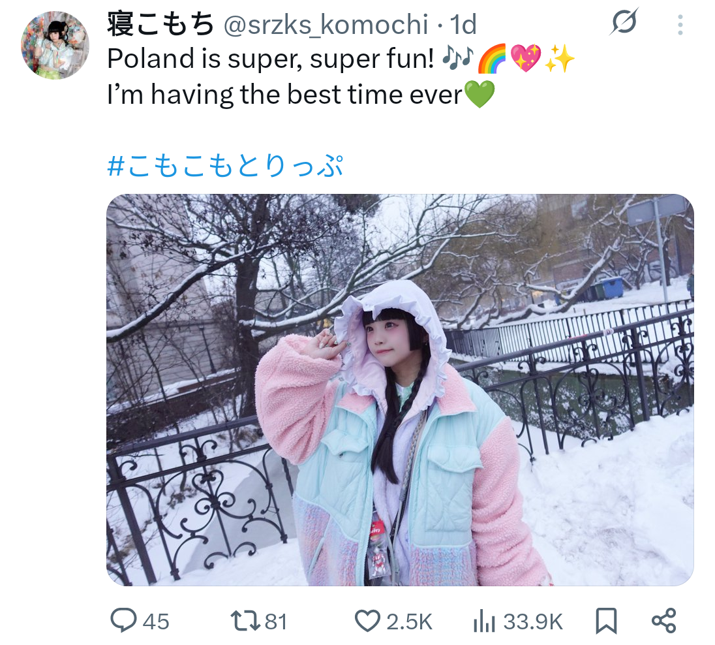Open view analytics bar chart icon
The height and width of the screenshot is (645, 715).
pyautogui.click(x=484, y=621)
